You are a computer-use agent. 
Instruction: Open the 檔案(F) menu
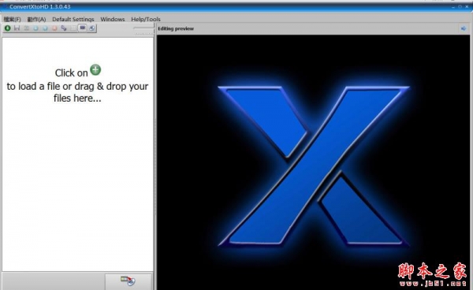(12, 19)
